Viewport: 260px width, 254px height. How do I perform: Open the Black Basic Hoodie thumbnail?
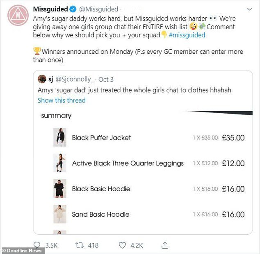[60, 188]
